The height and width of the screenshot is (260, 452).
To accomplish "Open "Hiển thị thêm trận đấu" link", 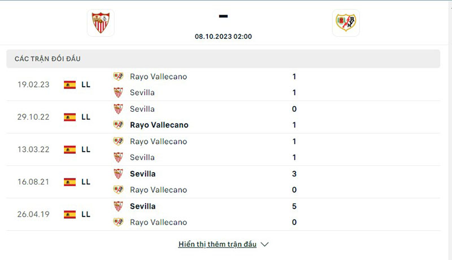I will point(218,245).
